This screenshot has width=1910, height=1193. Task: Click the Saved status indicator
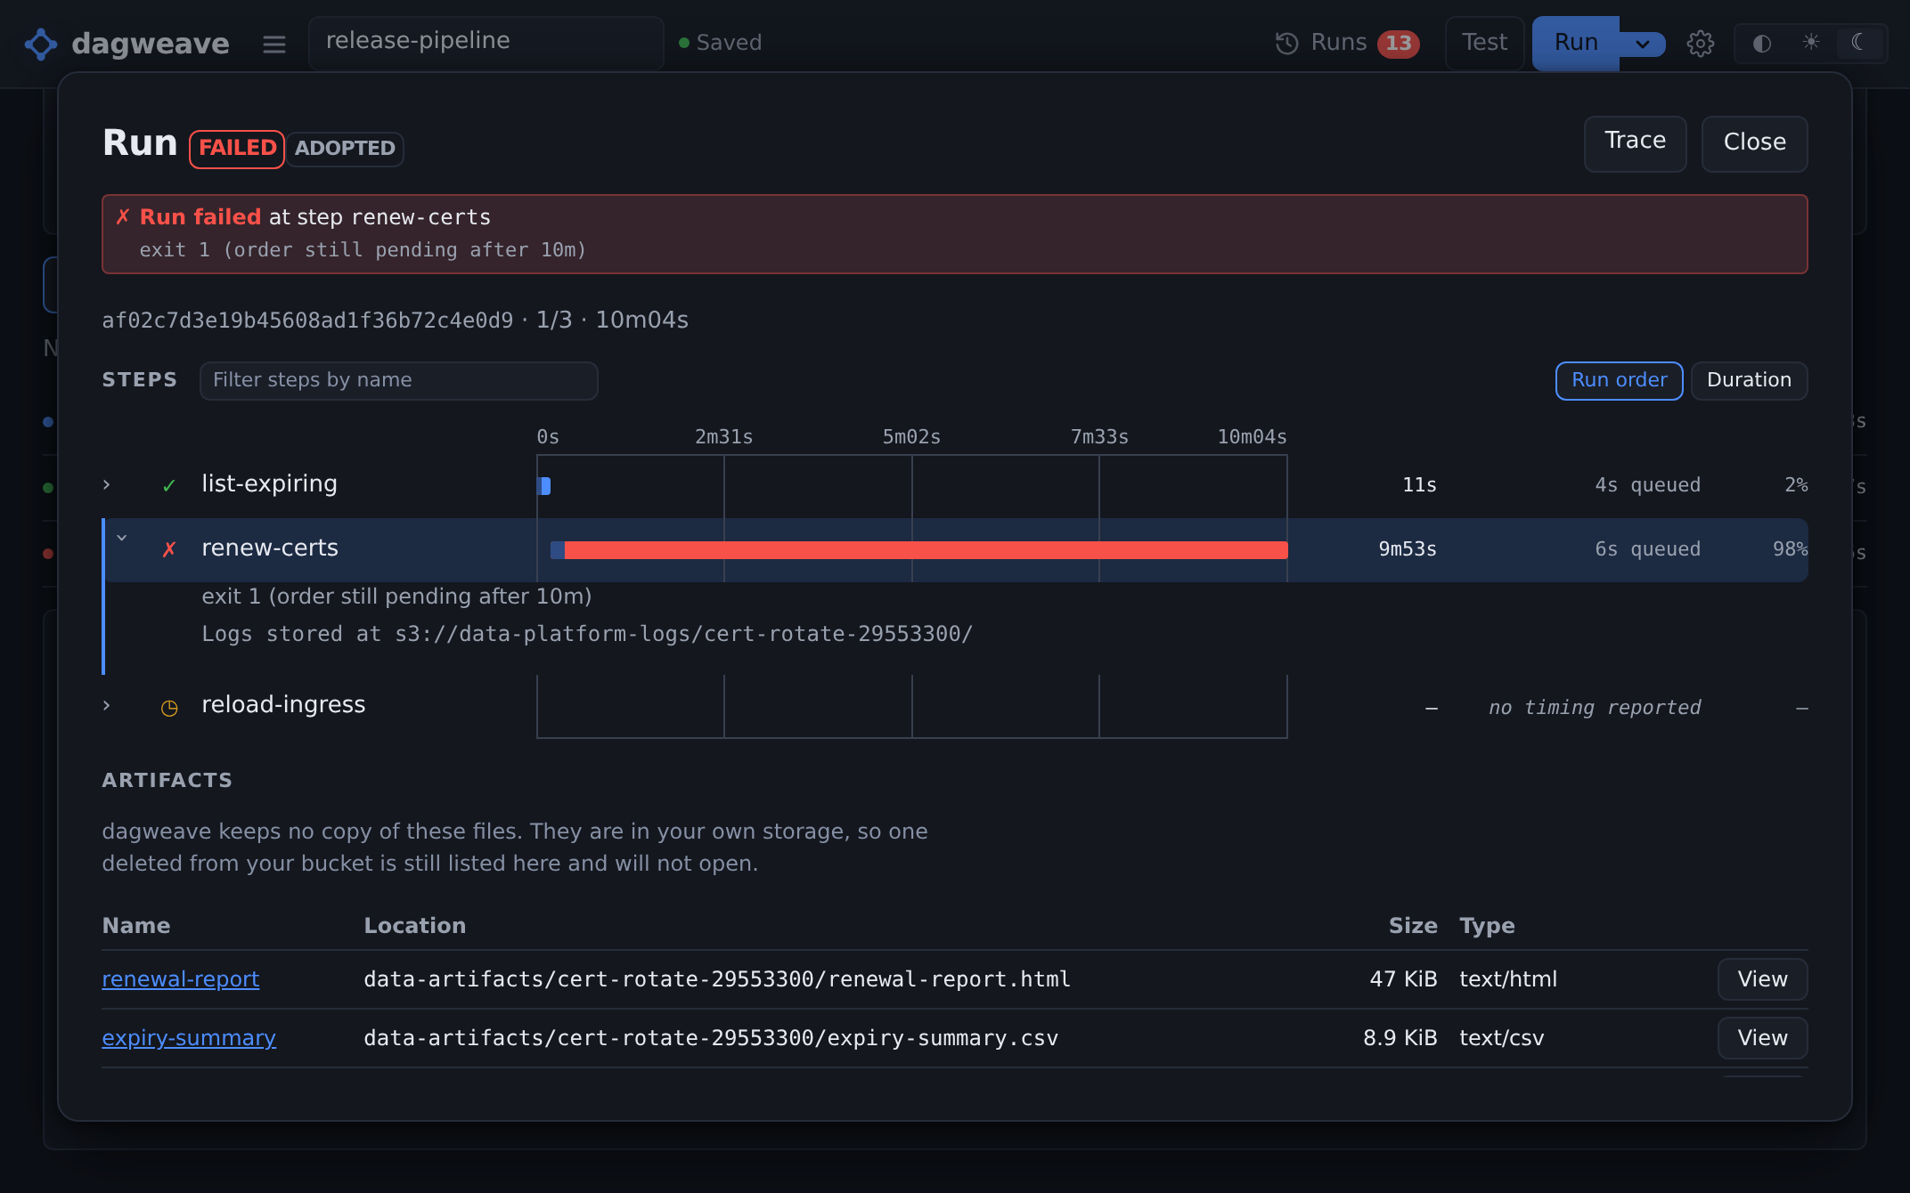pos(720,43)
